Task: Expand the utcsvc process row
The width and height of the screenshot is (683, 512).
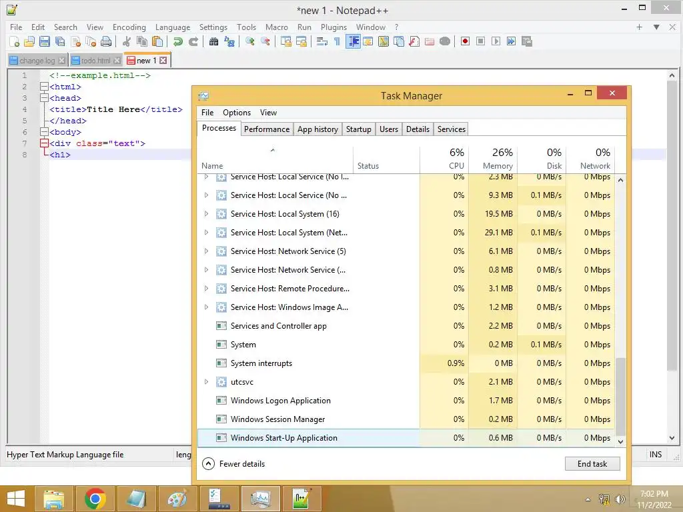Action: 207,382
